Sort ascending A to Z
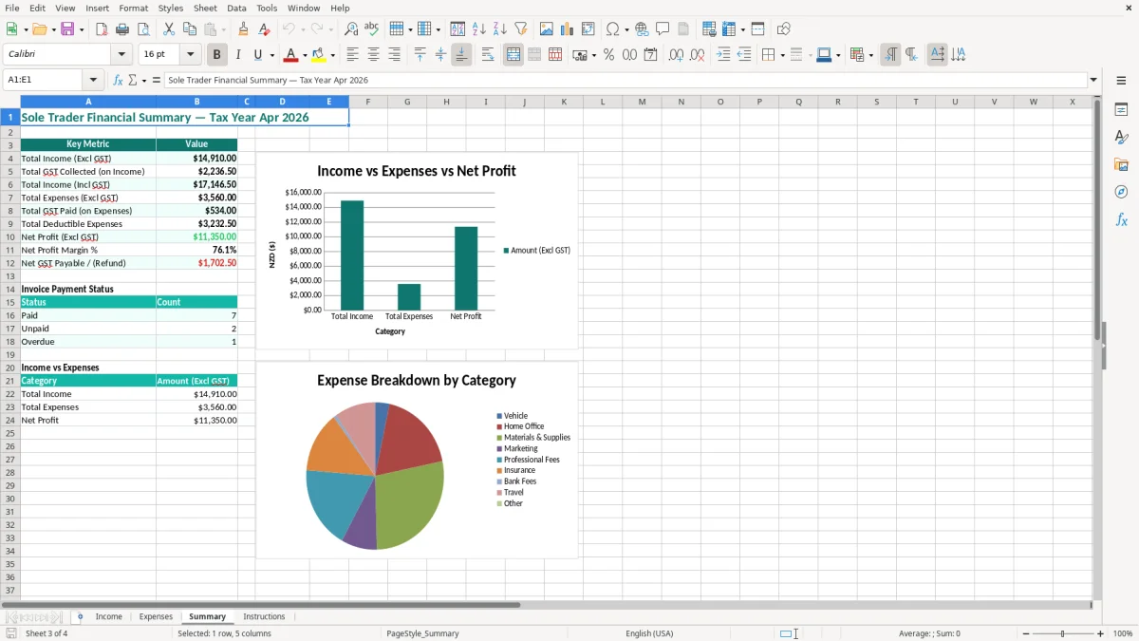Image resolution: width=1139 pixels, height=641 pixels. coord(478,29)
